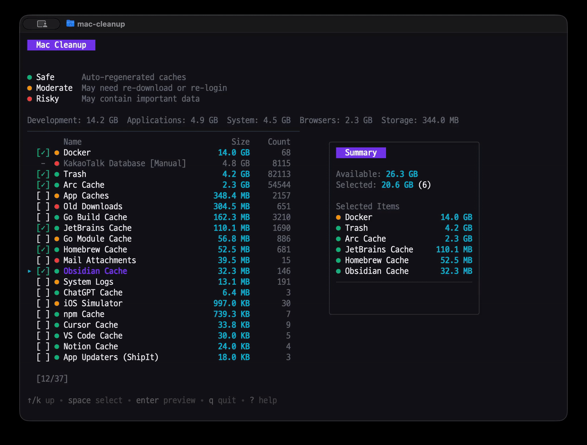This screenshot has width=587, height=445.
Task: Check the VS Code Cache checkbox
Action: point(43,336)
